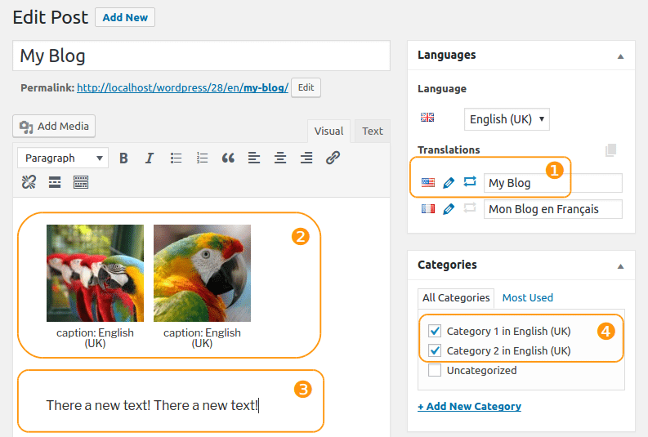Open the Paragraph format dropdown

[63, 158]
